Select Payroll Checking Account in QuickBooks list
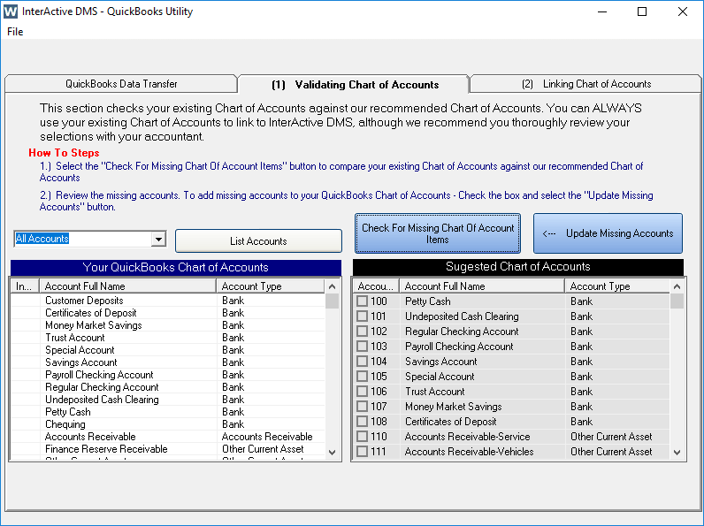 click(x=167, y=375)
